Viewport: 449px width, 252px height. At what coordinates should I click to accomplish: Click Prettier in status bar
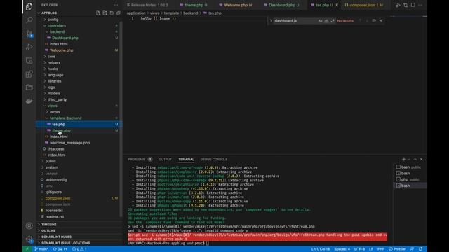pyautogui.click(x=397, y=249)
